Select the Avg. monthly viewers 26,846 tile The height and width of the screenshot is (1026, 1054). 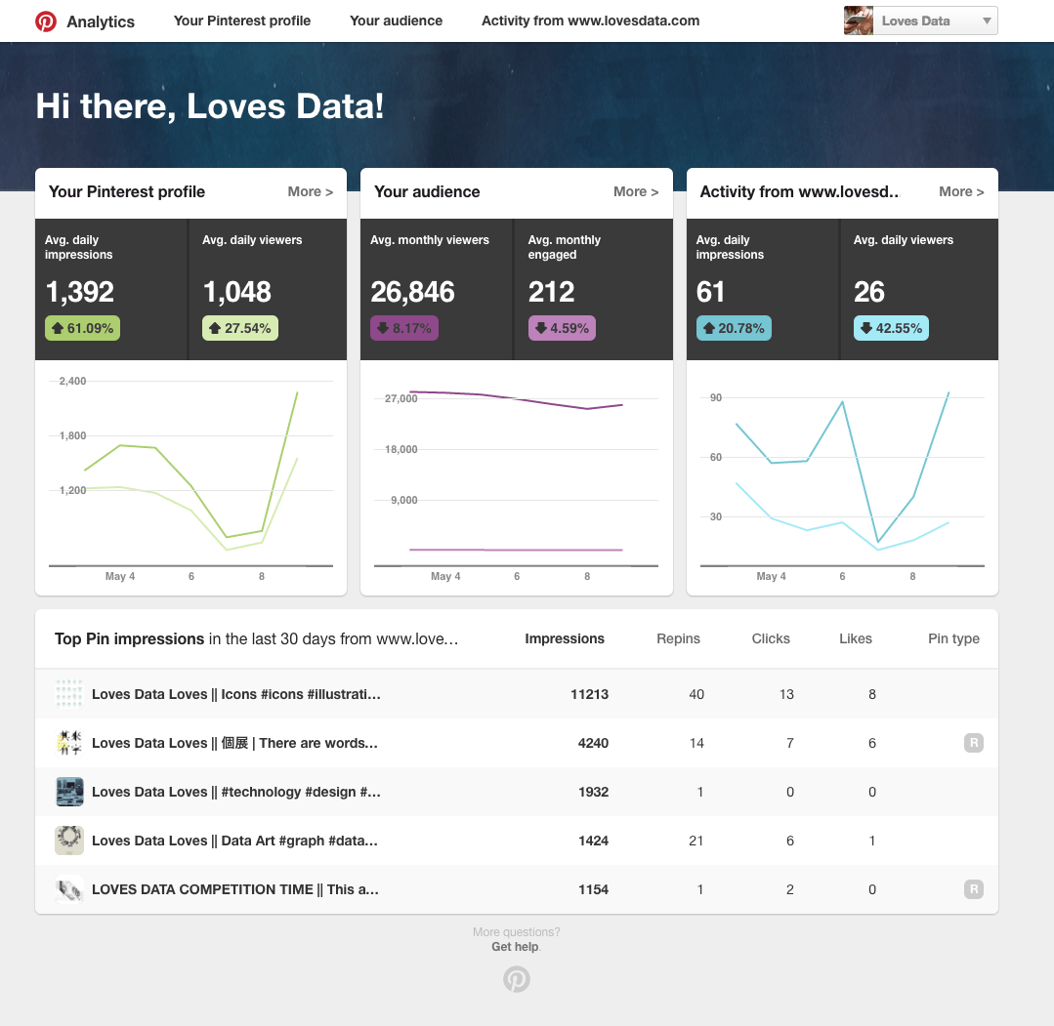pyautogui.click(x=437, y=289)
